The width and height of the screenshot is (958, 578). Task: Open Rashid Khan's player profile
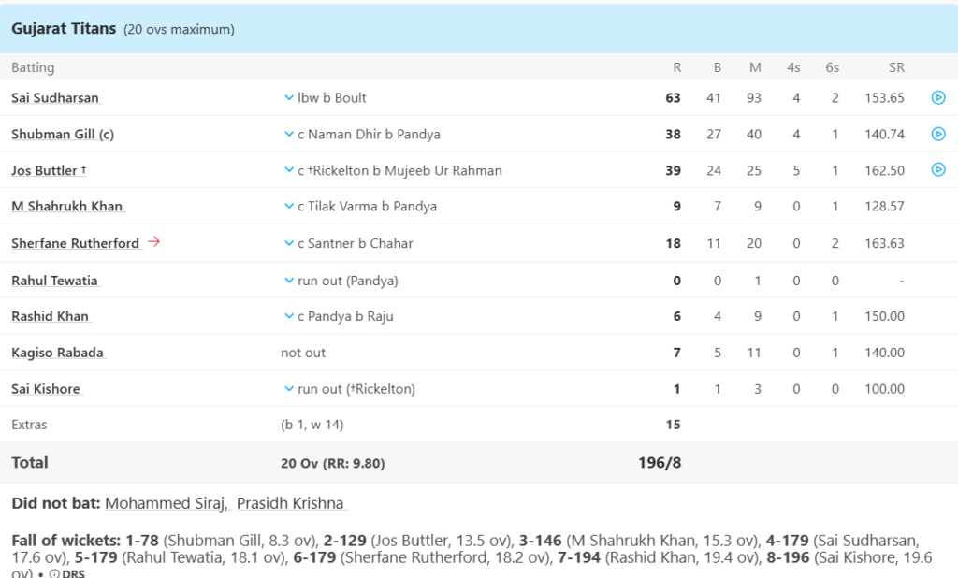[x=46, y=316]
